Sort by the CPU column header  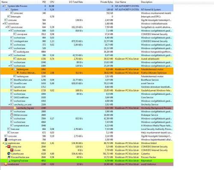click(x=52, y=2)
